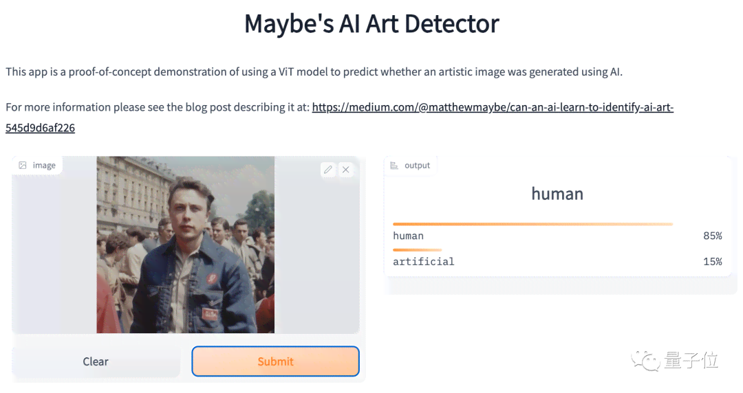The width and height of the screenshot is (743, 393).
Task: Click the uploaded photo preview
Action: pos(185,245)
